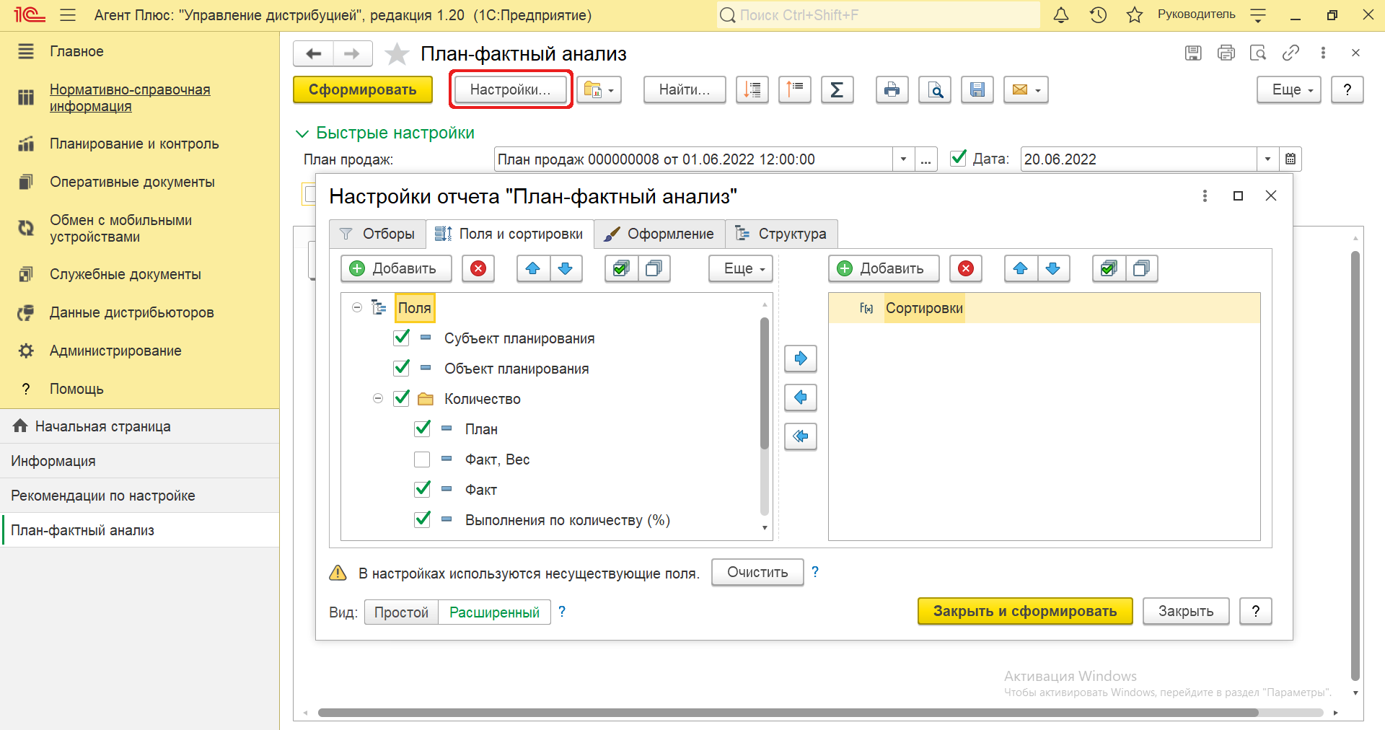Screen dimensions: 1385x730
Task: Switch to the Отборы tab
Action: pos(377,234)
